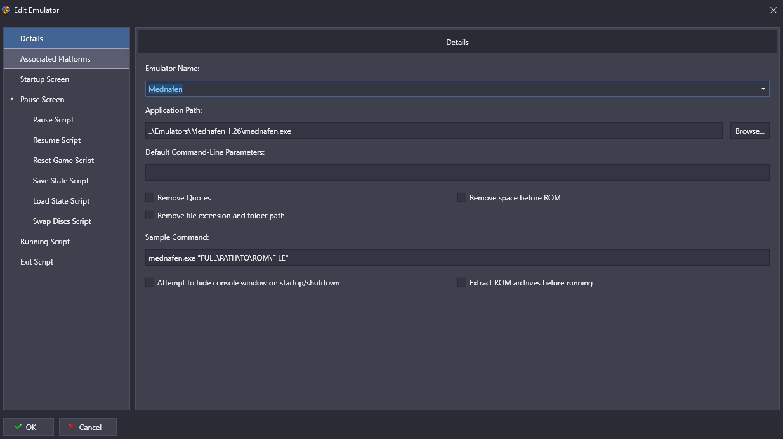The height and width of the screenshot is (439, 783).
Task: Select the Pause Screen item
Action: (x=67, y=100)
